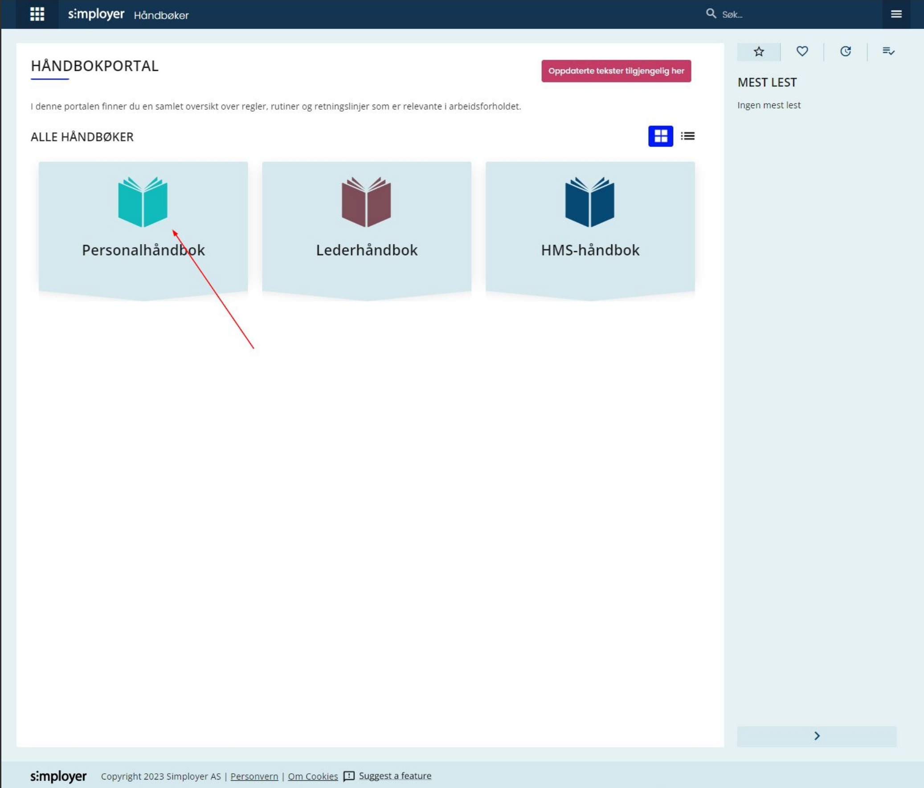Open the teal Personalhåndbok book icon
The image size is (924, 788).
pos(143,202)
